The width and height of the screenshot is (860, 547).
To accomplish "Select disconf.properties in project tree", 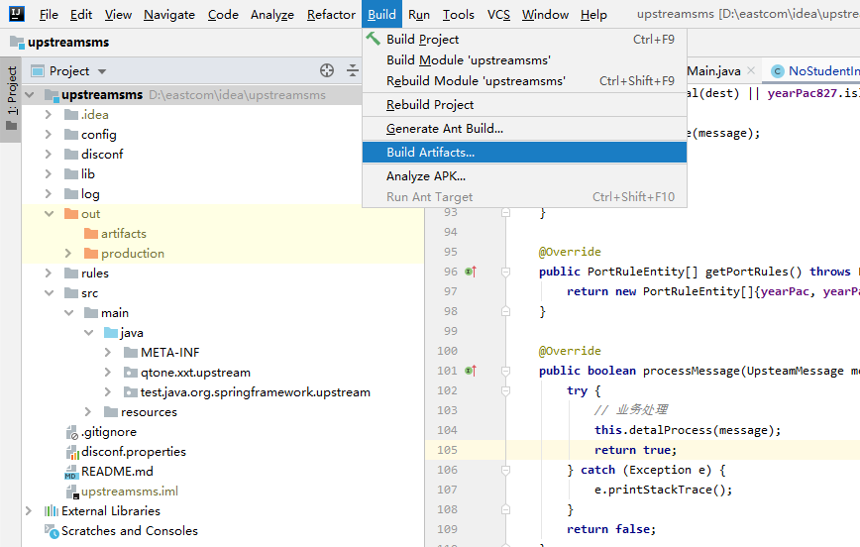I will [134, 452].
